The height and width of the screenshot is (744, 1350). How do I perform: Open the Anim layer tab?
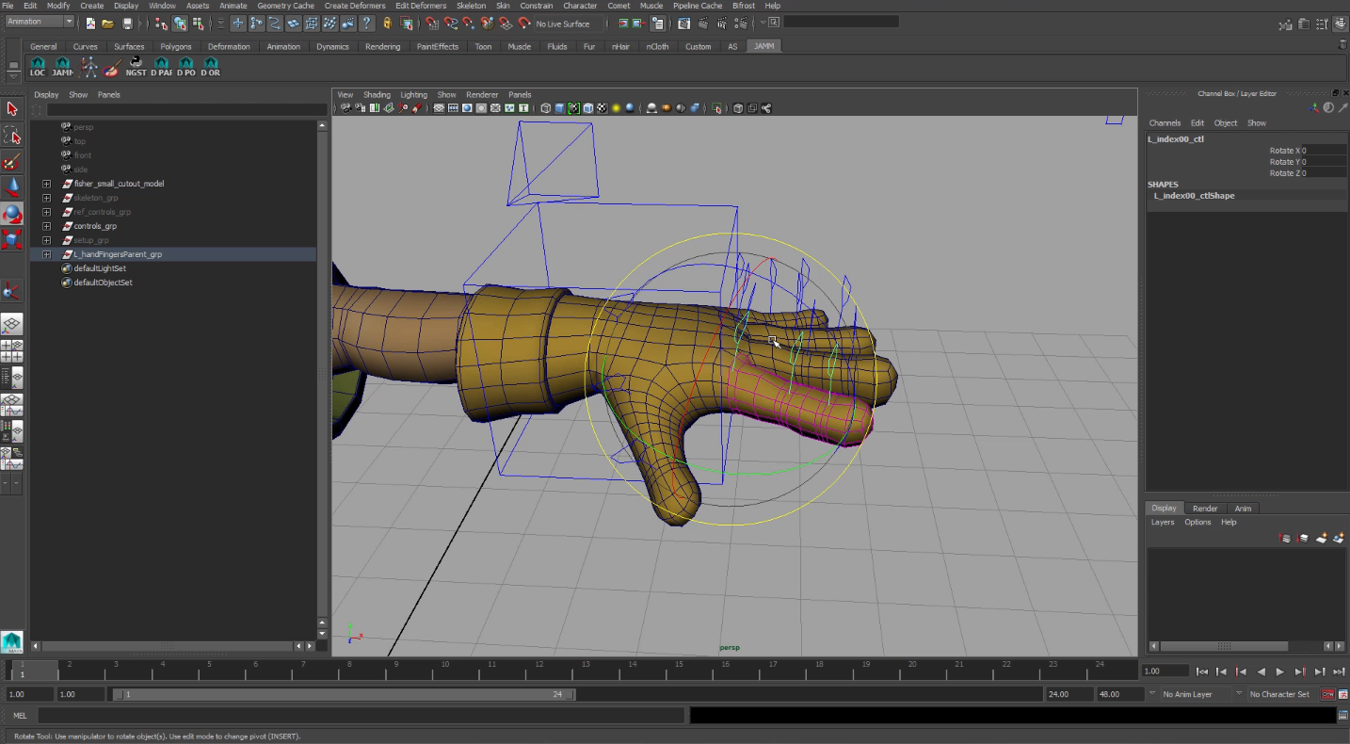pos(1243,509)
